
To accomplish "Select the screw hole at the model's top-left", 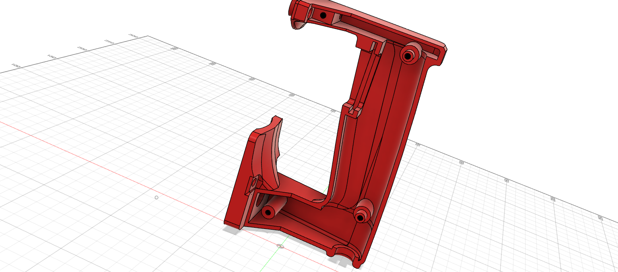I will [x=323, y=15].
